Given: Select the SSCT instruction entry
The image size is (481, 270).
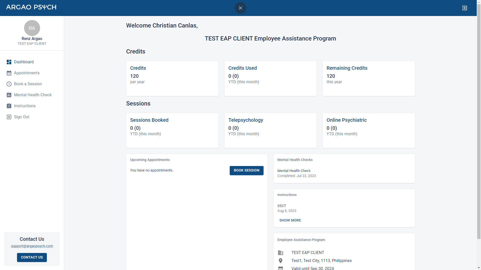Looking at the screenshot, I should [282, 206].
